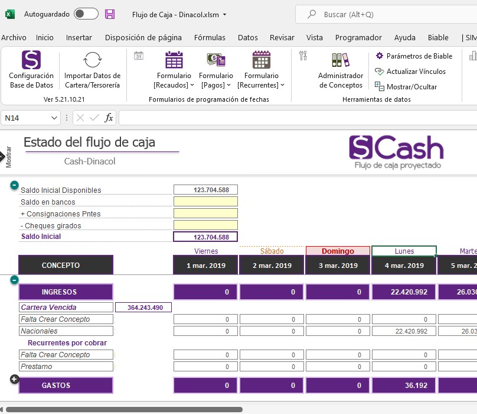Click the insert function fx icon
The height and width of the screenshot is (414, 477).
coord(109,118)
